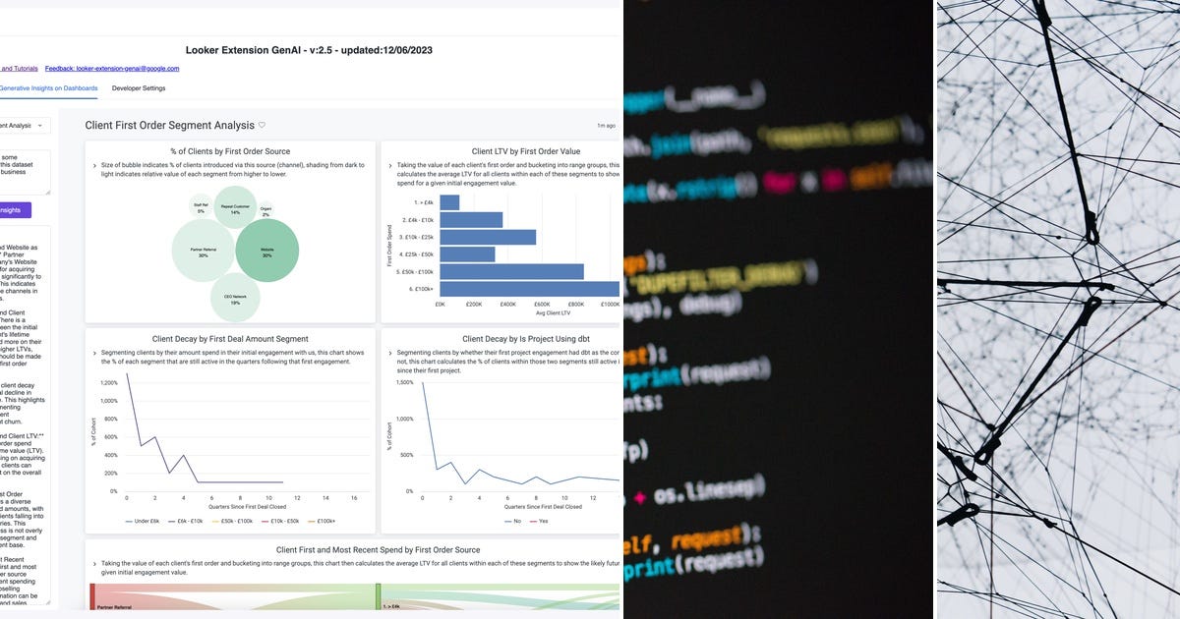
Task: Select the Website bubble in the bubble chart
Action: click(x=265, y=252)
